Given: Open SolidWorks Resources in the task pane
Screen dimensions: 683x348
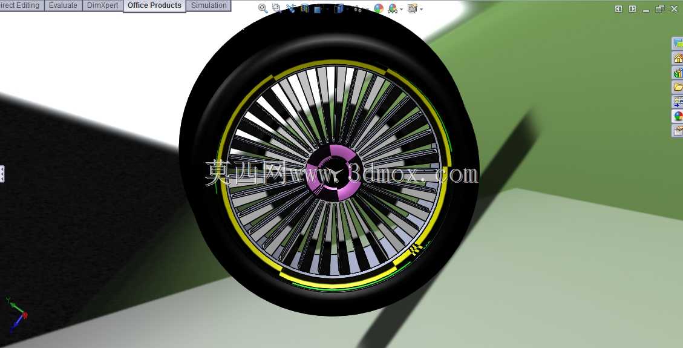Looking at the screenshot, I should pyautogui.click(x=678, y=43).
